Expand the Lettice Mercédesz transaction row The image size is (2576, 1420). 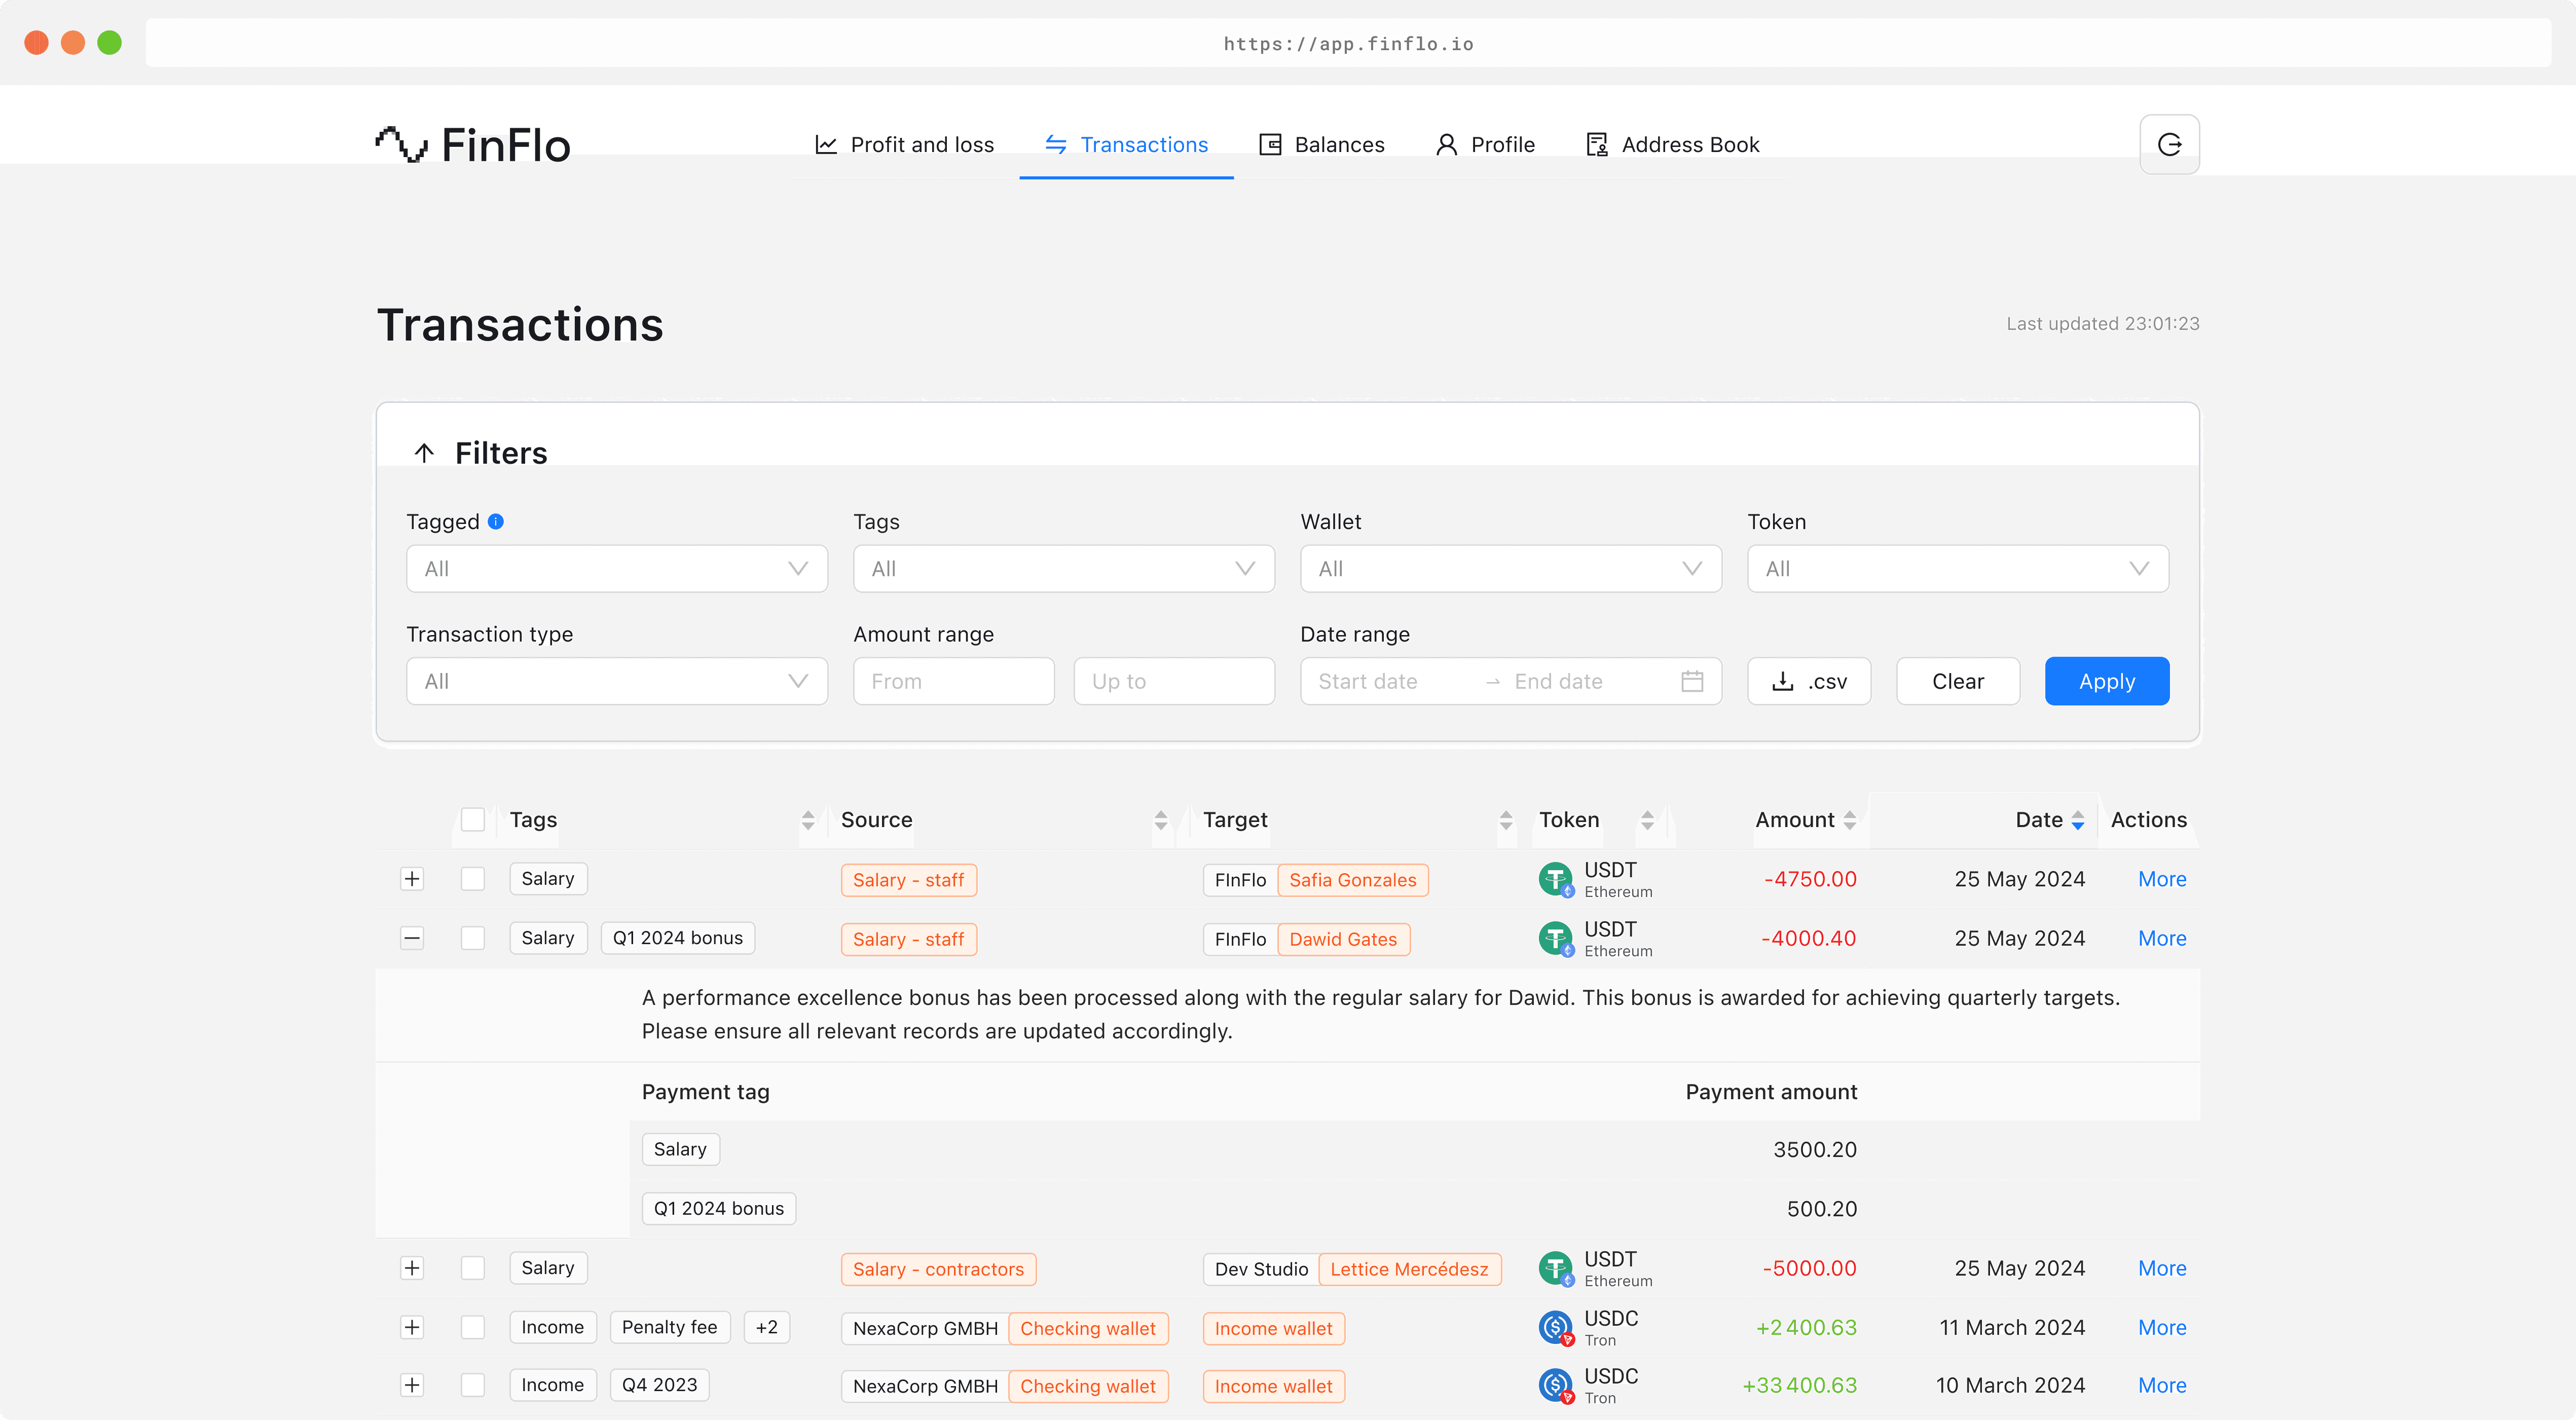click(412, 1268)
